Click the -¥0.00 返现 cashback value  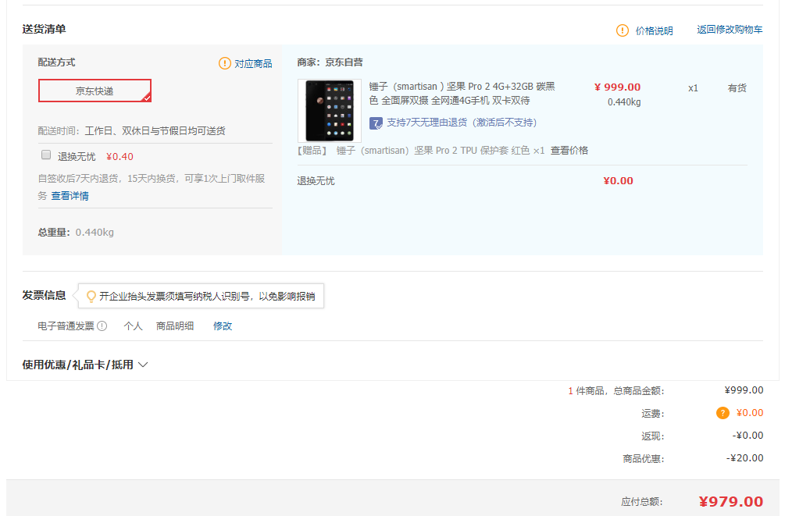(748, 436)
